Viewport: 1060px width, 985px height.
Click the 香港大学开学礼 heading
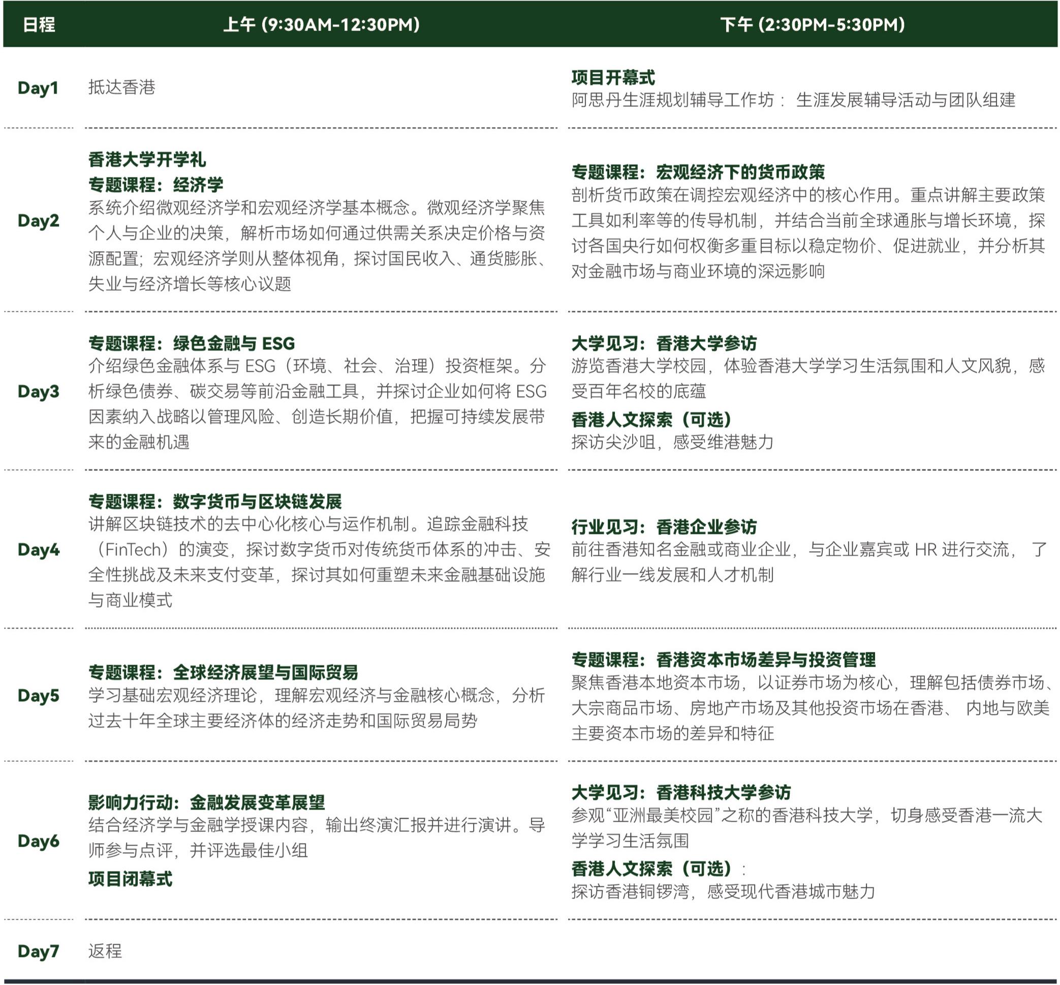tap(147, 159)
